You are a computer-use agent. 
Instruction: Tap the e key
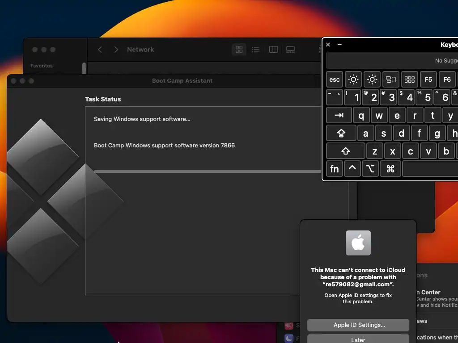[x=397, y=115]
